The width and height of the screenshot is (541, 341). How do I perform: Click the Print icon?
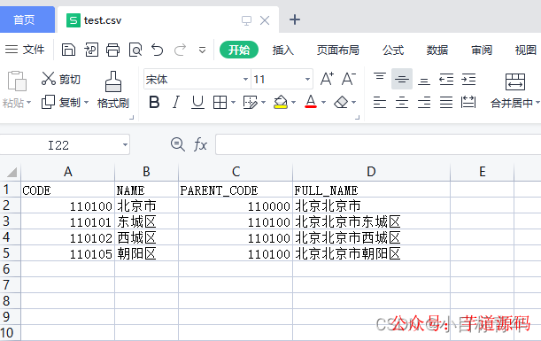112,50
